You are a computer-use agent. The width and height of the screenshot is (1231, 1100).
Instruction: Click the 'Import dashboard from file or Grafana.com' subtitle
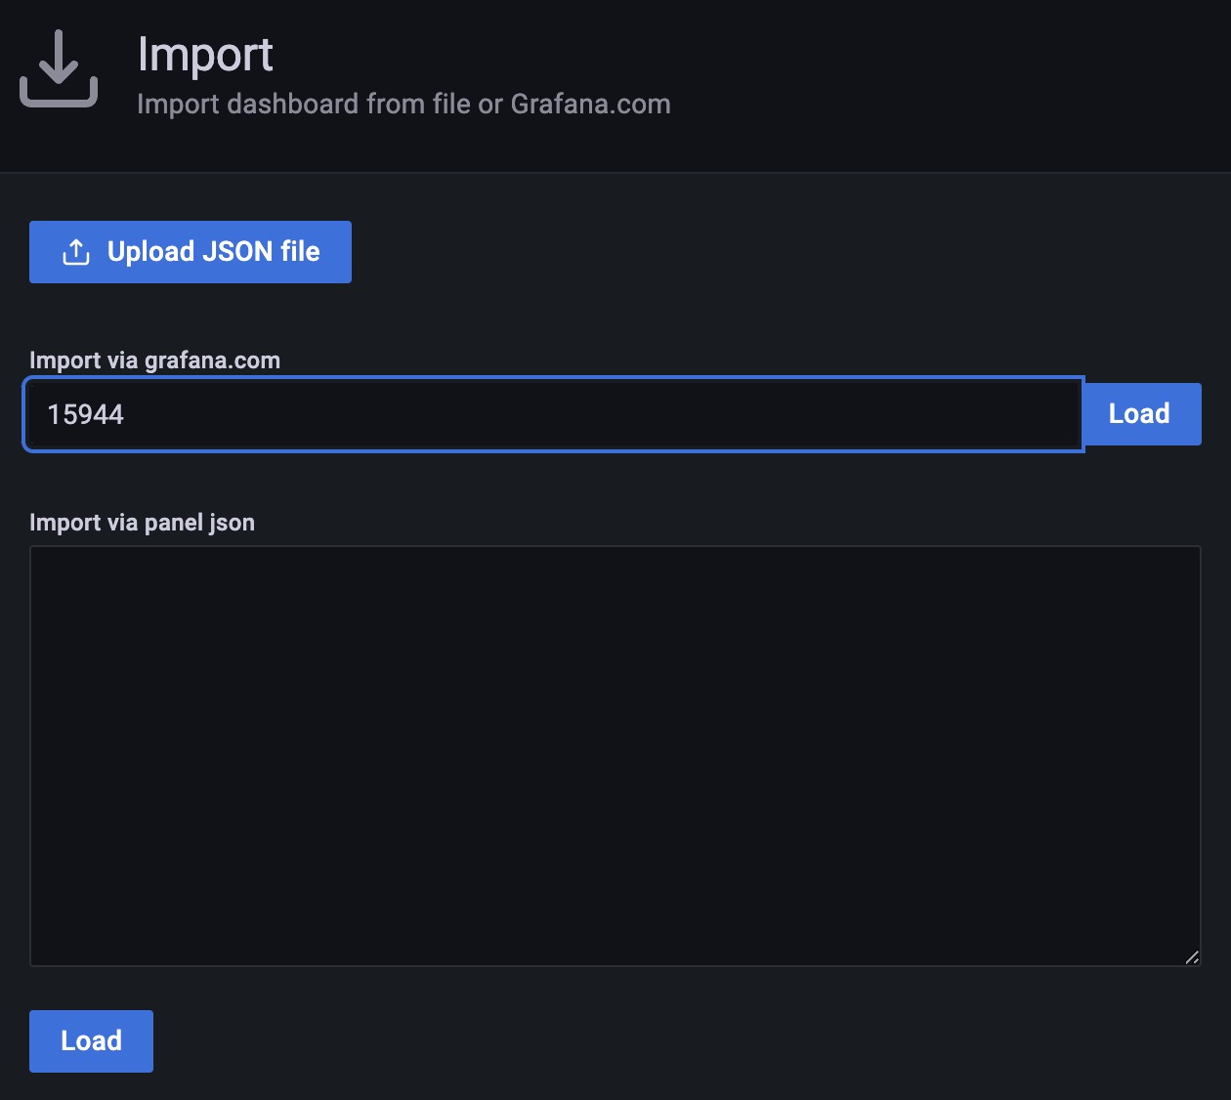(x=403, y=104)
